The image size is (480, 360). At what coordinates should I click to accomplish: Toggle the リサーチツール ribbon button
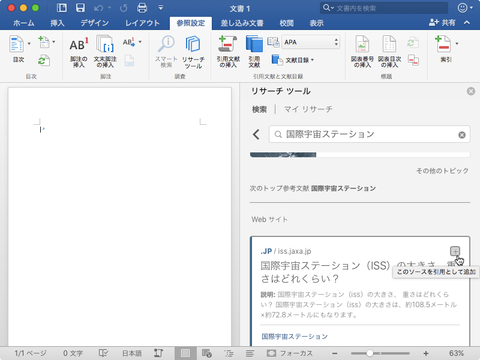pos(193,52)
